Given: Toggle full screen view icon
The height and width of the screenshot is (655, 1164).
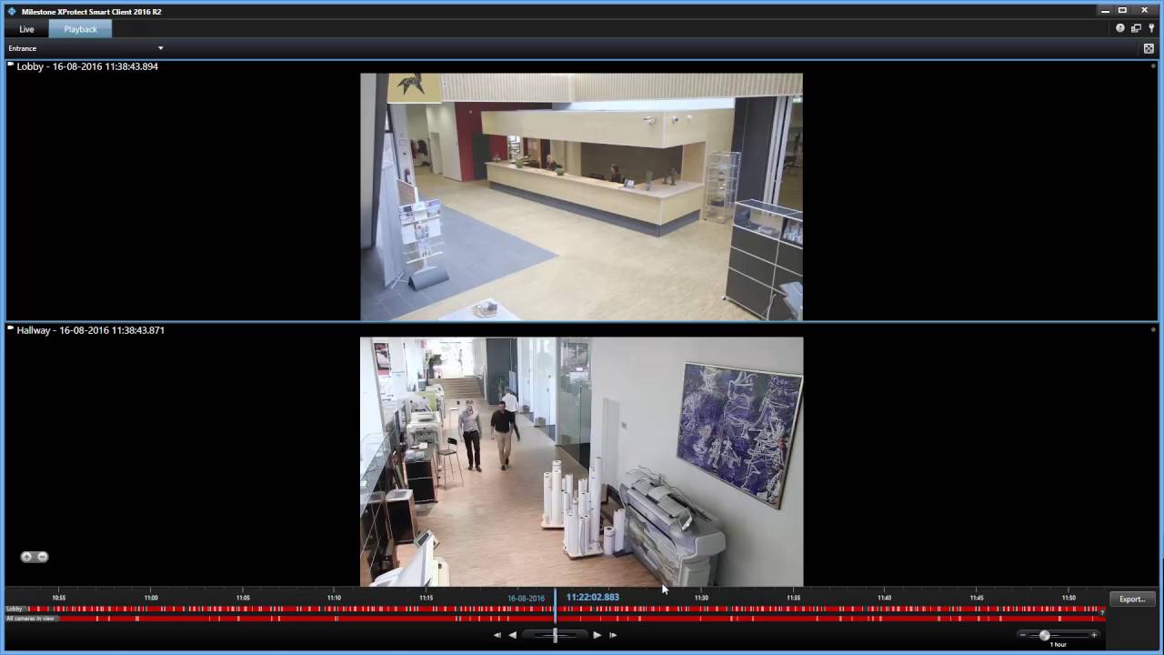Looking at the screenshot, I should click(1149, 48).
